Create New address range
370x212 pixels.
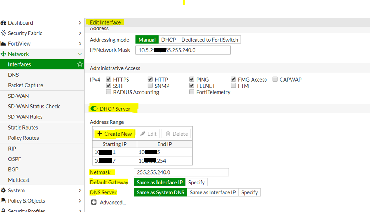pos(114,134)
